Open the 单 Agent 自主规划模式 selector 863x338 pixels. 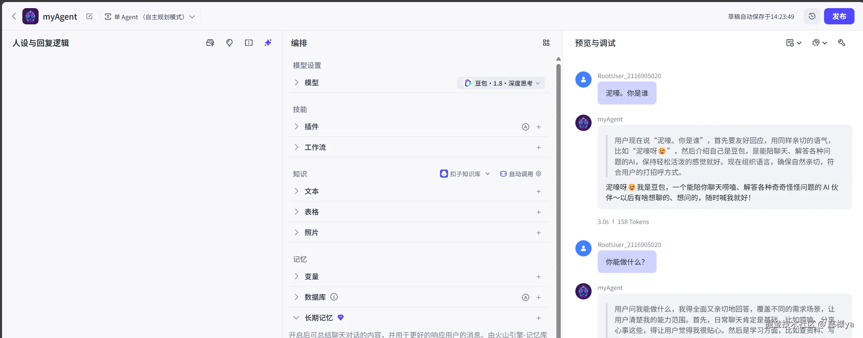[x=150, y=16]
